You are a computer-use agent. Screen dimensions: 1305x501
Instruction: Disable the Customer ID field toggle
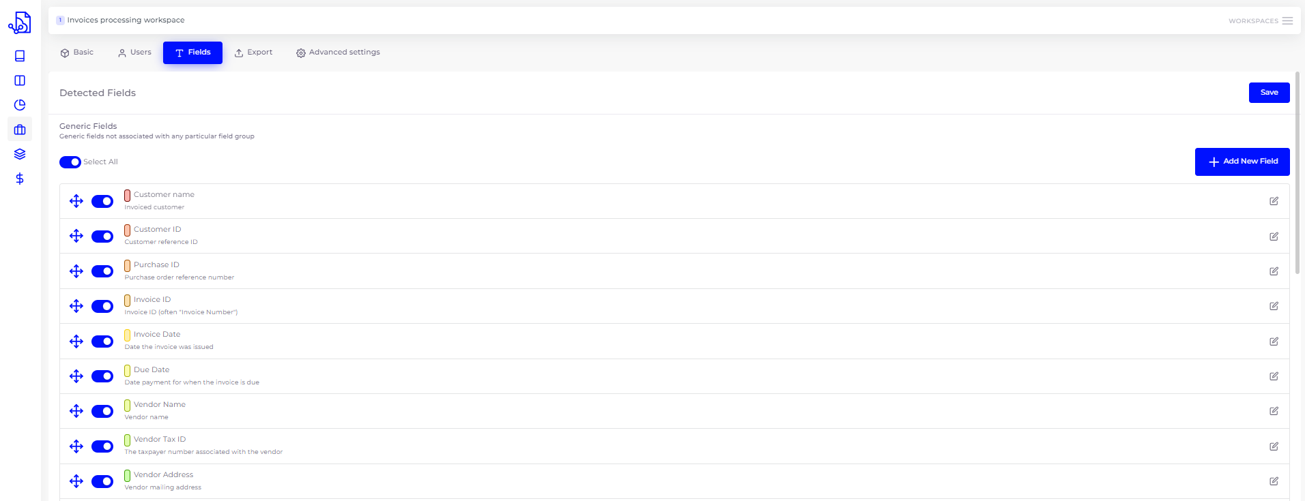point(102,237)
